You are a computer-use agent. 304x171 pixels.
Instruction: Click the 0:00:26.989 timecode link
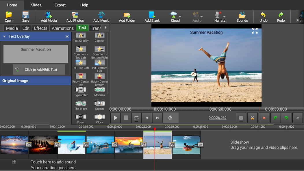pyautogui.click(x=217, y=118)
